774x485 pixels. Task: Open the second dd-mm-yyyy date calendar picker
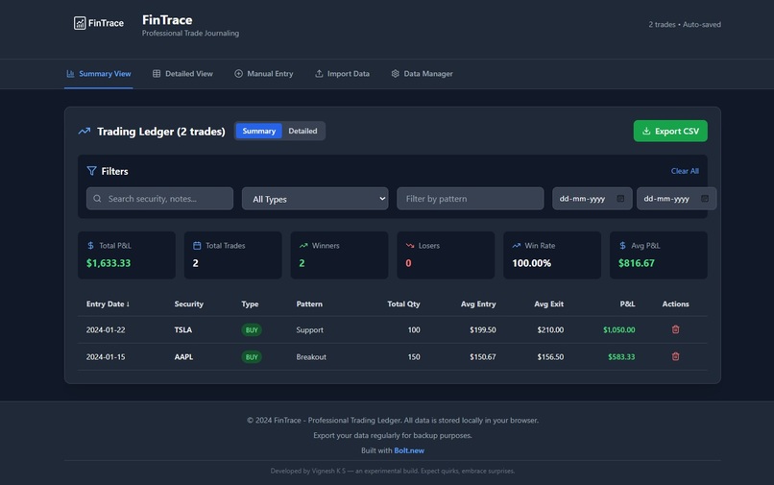tap(705, 199)
